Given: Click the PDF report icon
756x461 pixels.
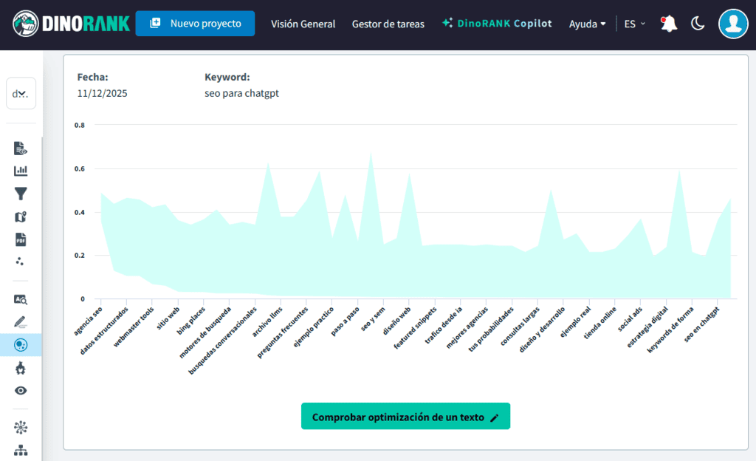Looking at the screenshot, I should point(21,239).
